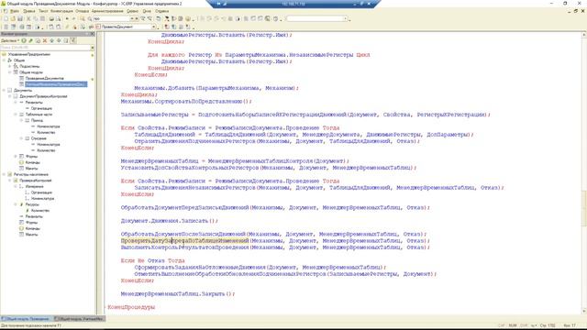The height and width of the screenshot is (330, 587).
Task: Undo last edit with toolbar arrow
Action: [67, 18]
